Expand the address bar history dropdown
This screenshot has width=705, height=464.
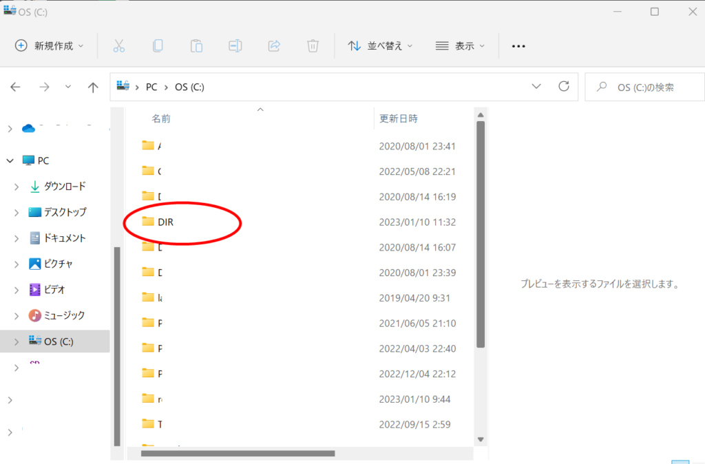click(x=536, y=87)
